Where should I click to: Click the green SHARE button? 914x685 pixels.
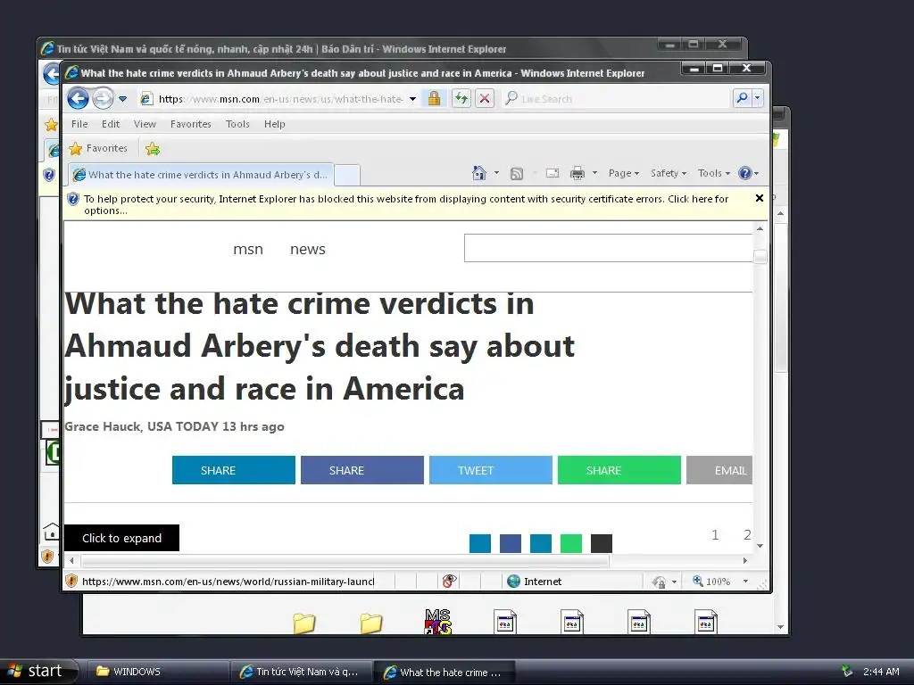[x=619, y=470]
